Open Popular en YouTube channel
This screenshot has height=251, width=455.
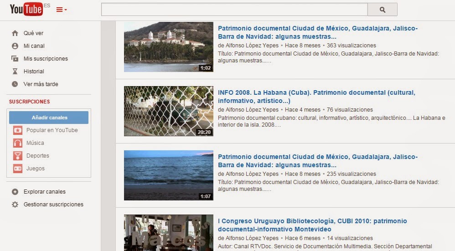pyautogui.click(x=52, y=130)
